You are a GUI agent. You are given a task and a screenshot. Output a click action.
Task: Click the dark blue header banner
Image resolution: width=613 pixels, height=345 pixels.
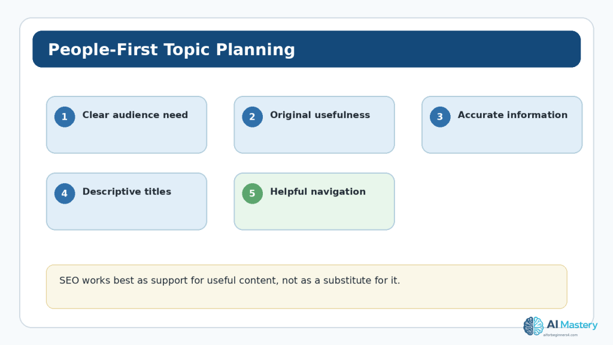(306, 49)
